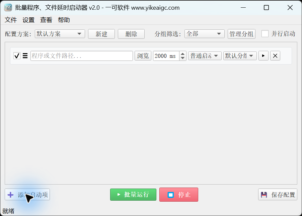Open the 设置 menu

[x=28, y=20]
